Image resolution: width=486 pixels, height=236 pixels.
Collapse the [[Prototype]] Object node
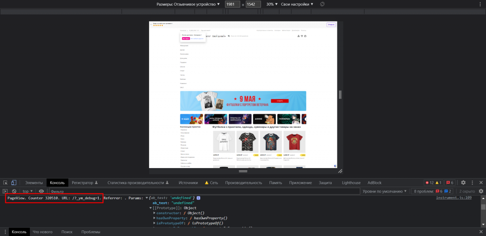click(x=150, y=208)
